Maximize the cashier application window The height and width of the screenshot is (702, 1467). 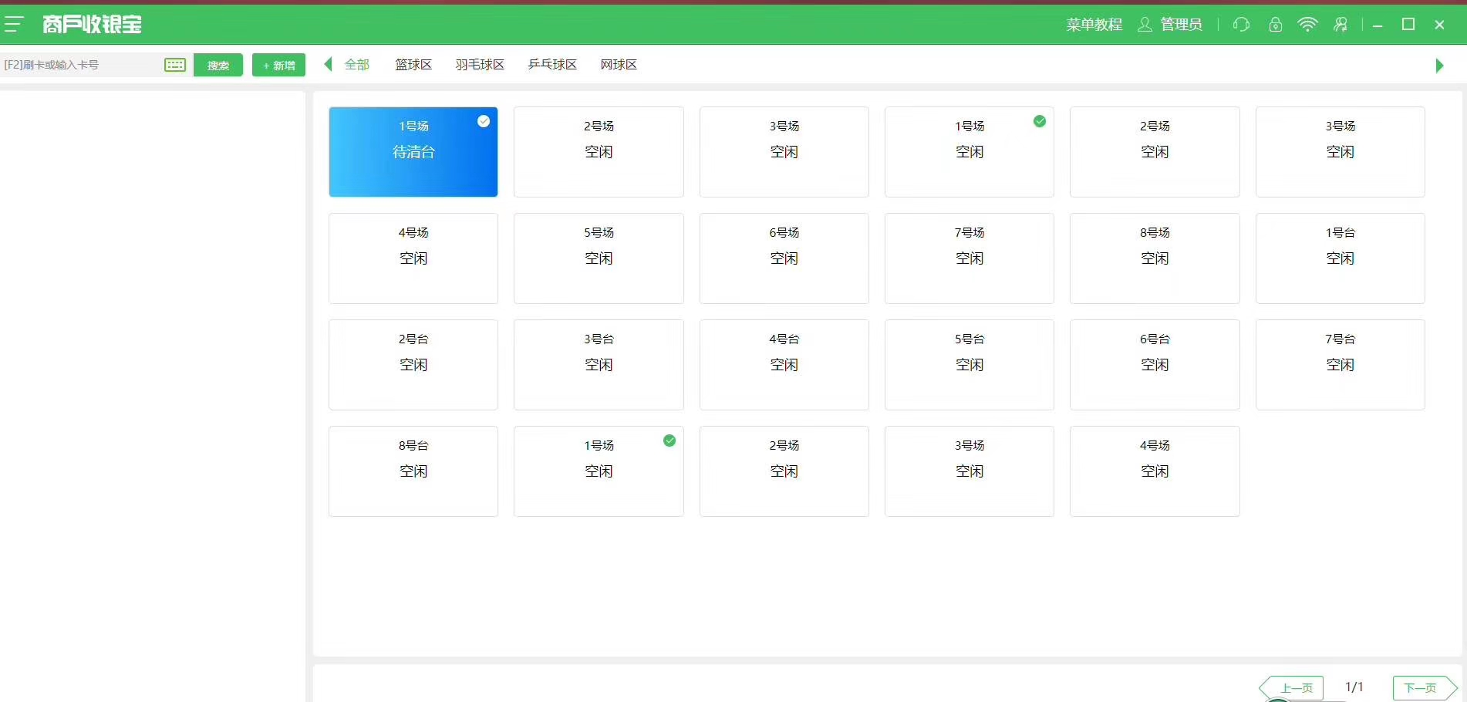click(x=1408, y=25)
